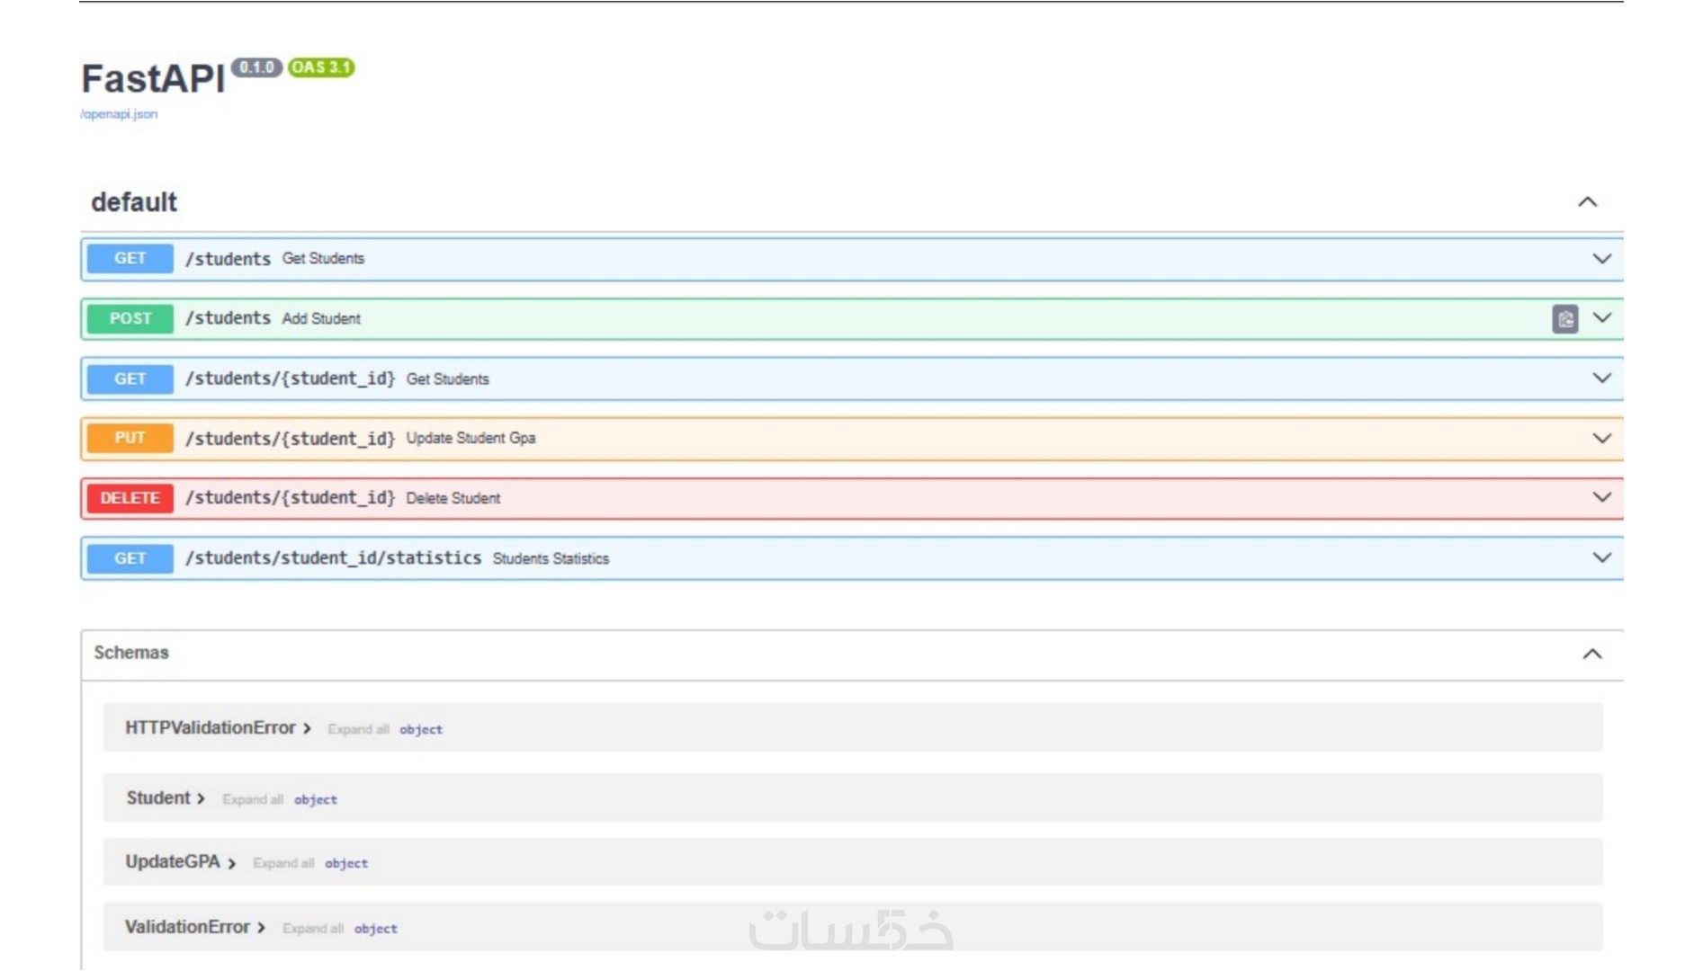This screenshot has height=971, width=1703.
Task: Expand the Students Statistics row chevron
Action: (1602, 557)
